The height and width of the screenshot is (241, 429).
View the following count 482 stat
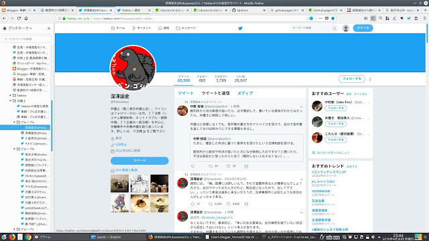click(202, 79)
